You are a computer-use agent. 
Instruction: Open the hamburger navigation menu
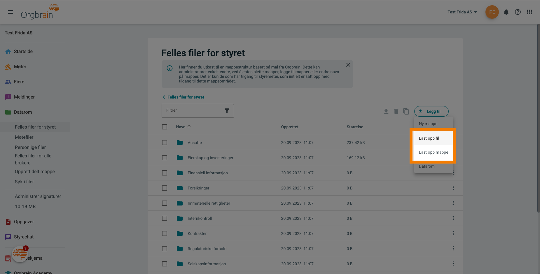(11, 12)
